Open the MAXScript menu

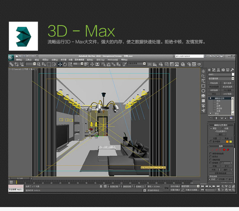tap(113, 60)
